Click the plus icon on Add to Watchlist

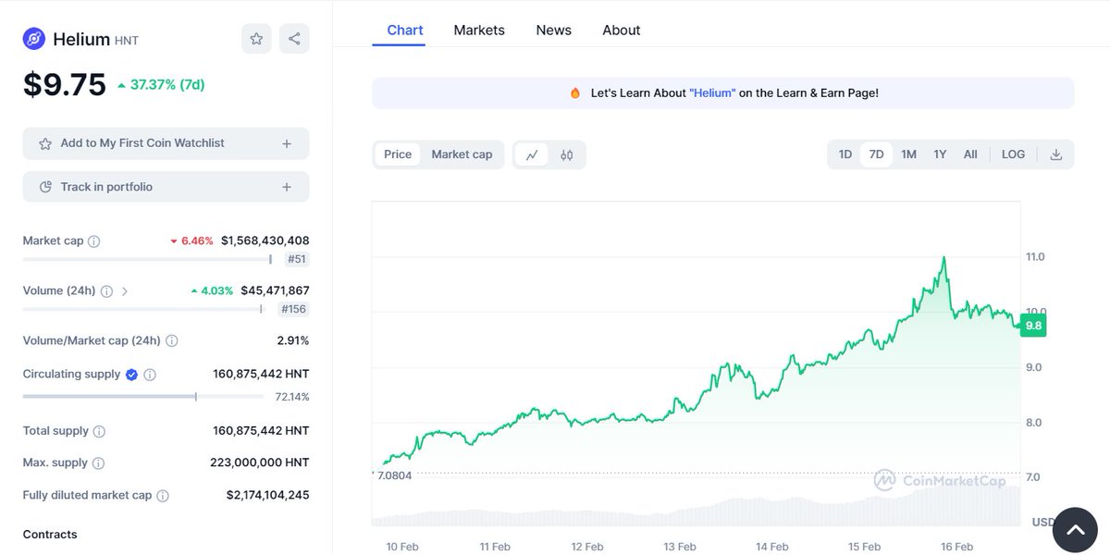tap(287, 143)
